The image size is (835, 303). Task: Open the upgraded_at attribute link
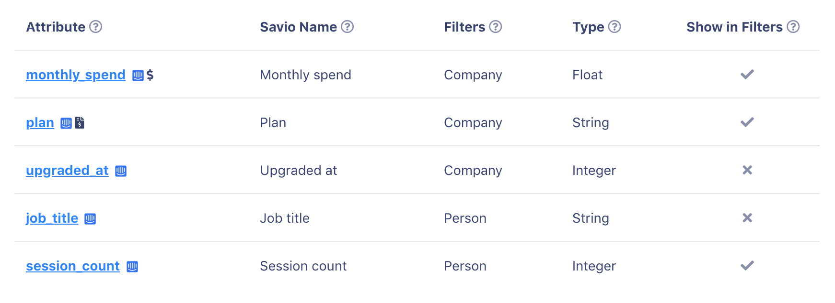(67, 171)
